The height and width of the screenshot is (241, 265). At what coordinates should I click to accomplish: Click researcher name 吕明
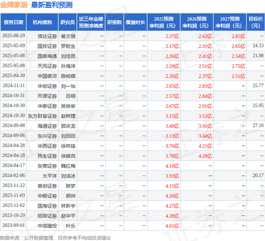[71, 96]
